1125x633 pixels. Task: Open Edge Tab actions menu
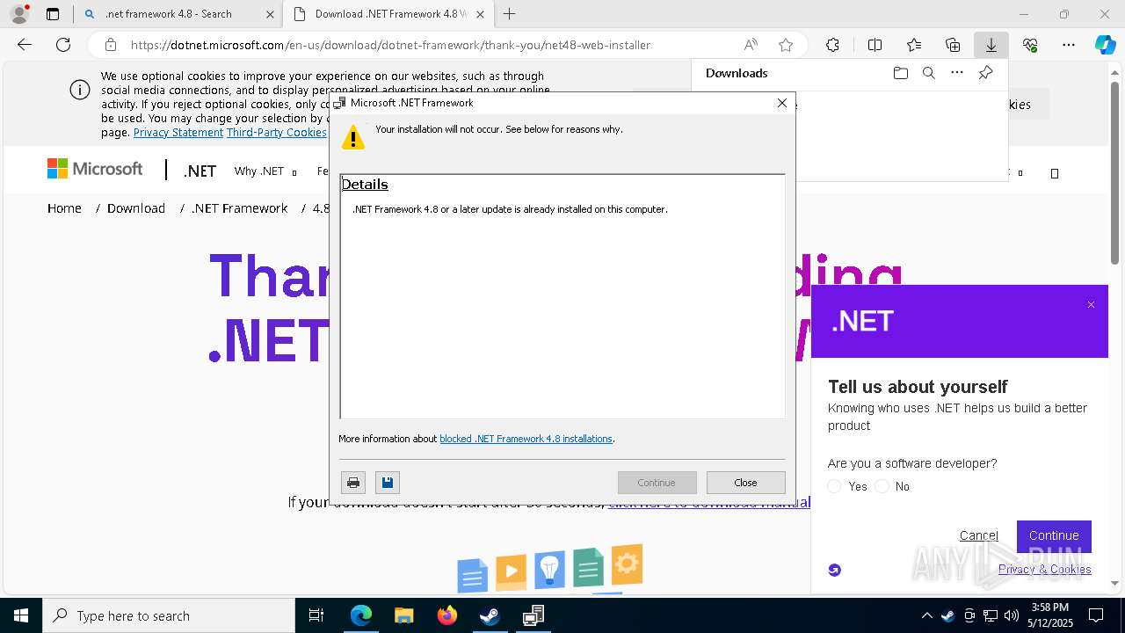(53, 14)
